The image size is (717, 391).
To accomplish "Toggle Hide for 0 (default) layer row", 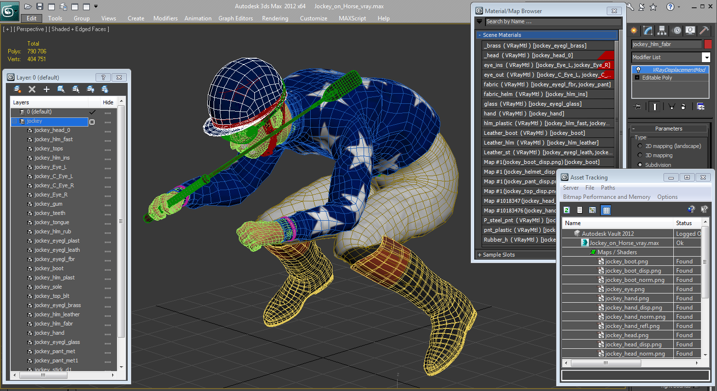I will (x=108, y=112).
